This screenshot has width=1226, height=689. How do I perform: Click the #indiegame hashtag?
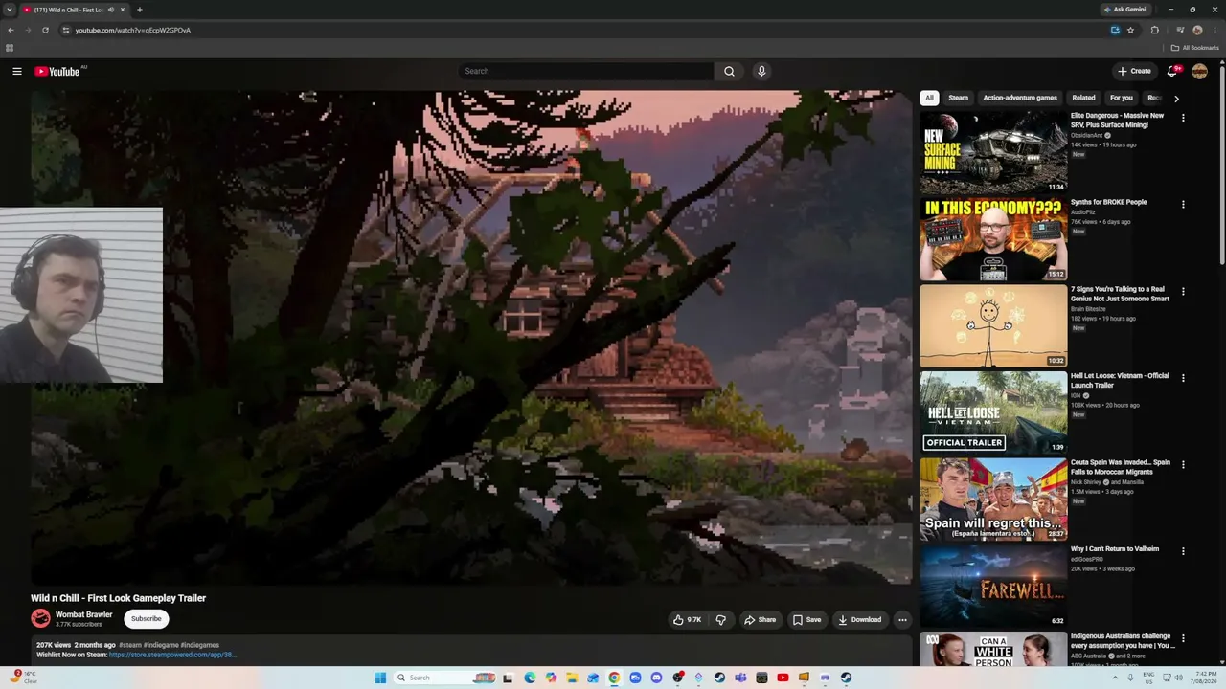click(x=160, y=645)
